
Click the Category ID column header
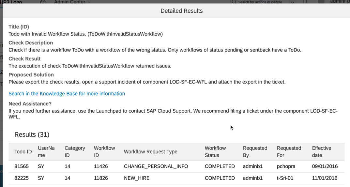pos(75,152)
